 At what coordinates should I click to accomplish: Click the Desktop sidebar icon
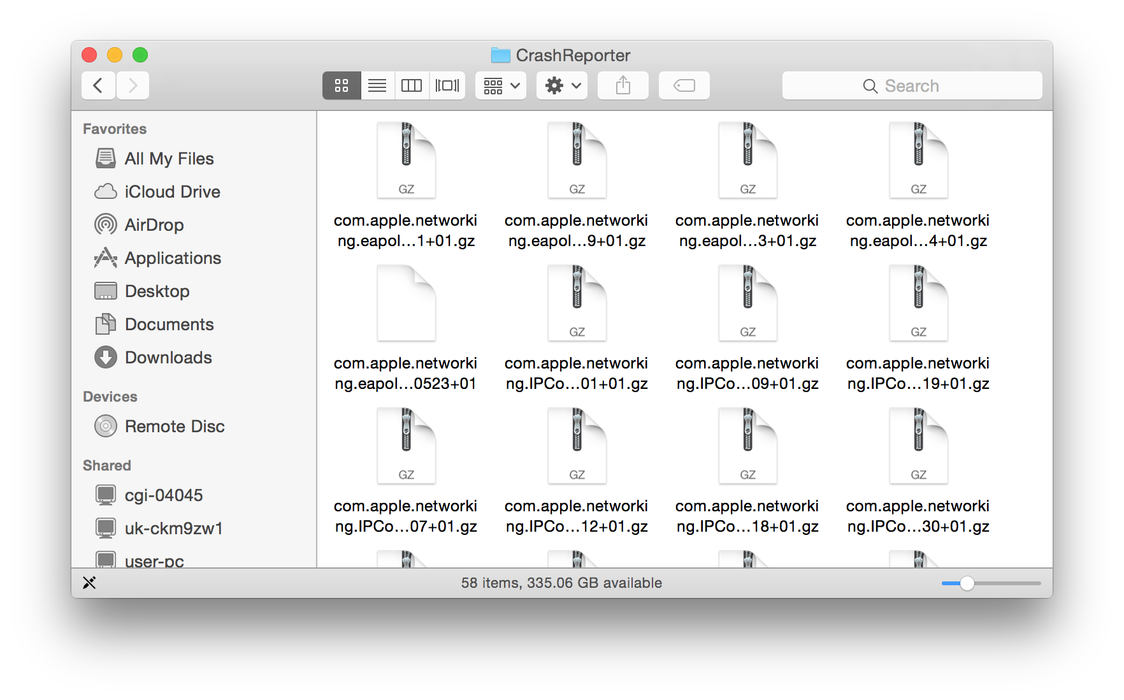[106, 291]
